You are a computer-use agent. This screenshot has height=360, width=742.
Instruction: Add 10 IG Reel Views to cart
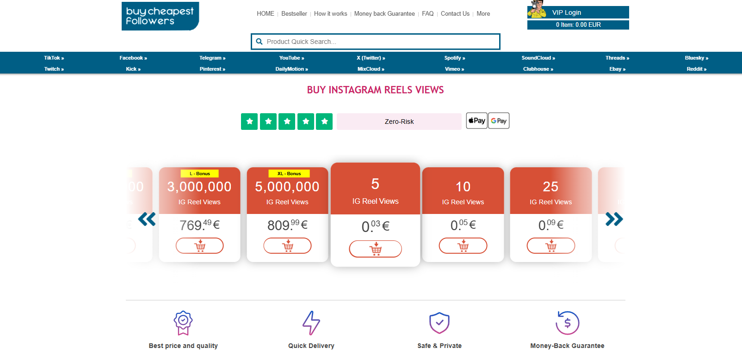point(463,246)
